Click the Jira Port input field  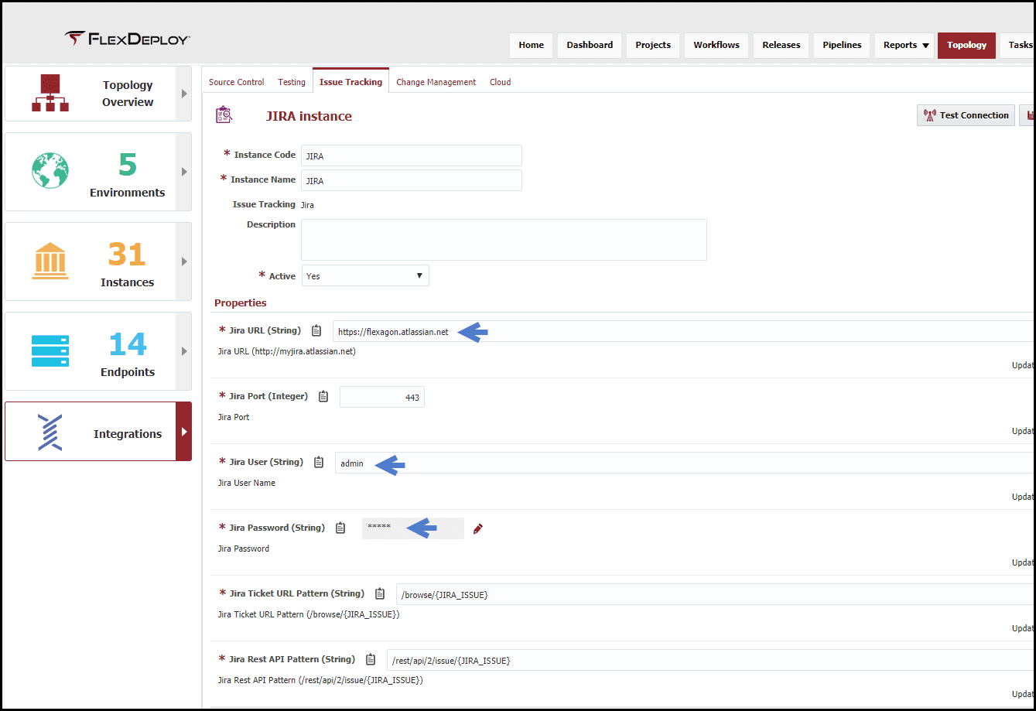pos(382,397)
